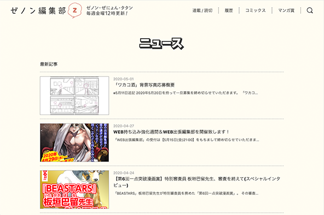
Task: Click the 2020-04-27 date text
Action: pos(124,126)
